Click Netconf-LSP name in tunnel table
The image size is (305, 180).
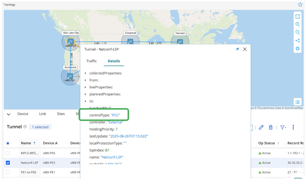tap(29, 163)
